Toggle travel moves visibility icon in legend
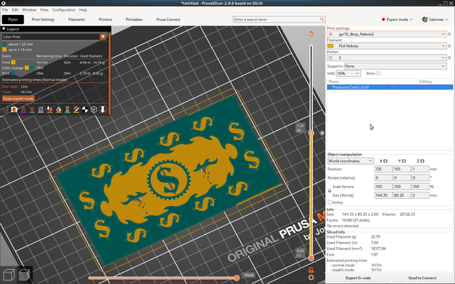The image size is (455, 284). 5,109
